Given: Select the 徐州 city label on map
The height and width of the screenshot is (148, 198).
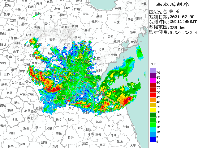Looking at the screenshot, I should pyautogui.click(x=39, y=108).
